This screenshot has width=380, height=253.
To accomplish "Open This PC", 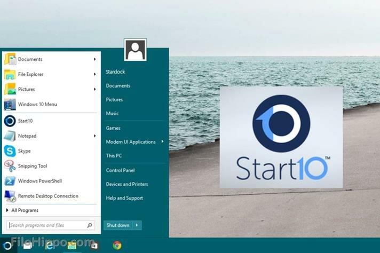I will [114, 155].
